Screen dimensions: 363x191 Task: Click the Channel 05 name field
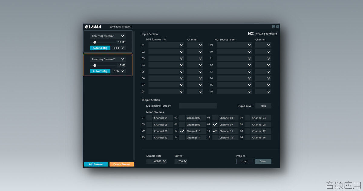(163, 125)
